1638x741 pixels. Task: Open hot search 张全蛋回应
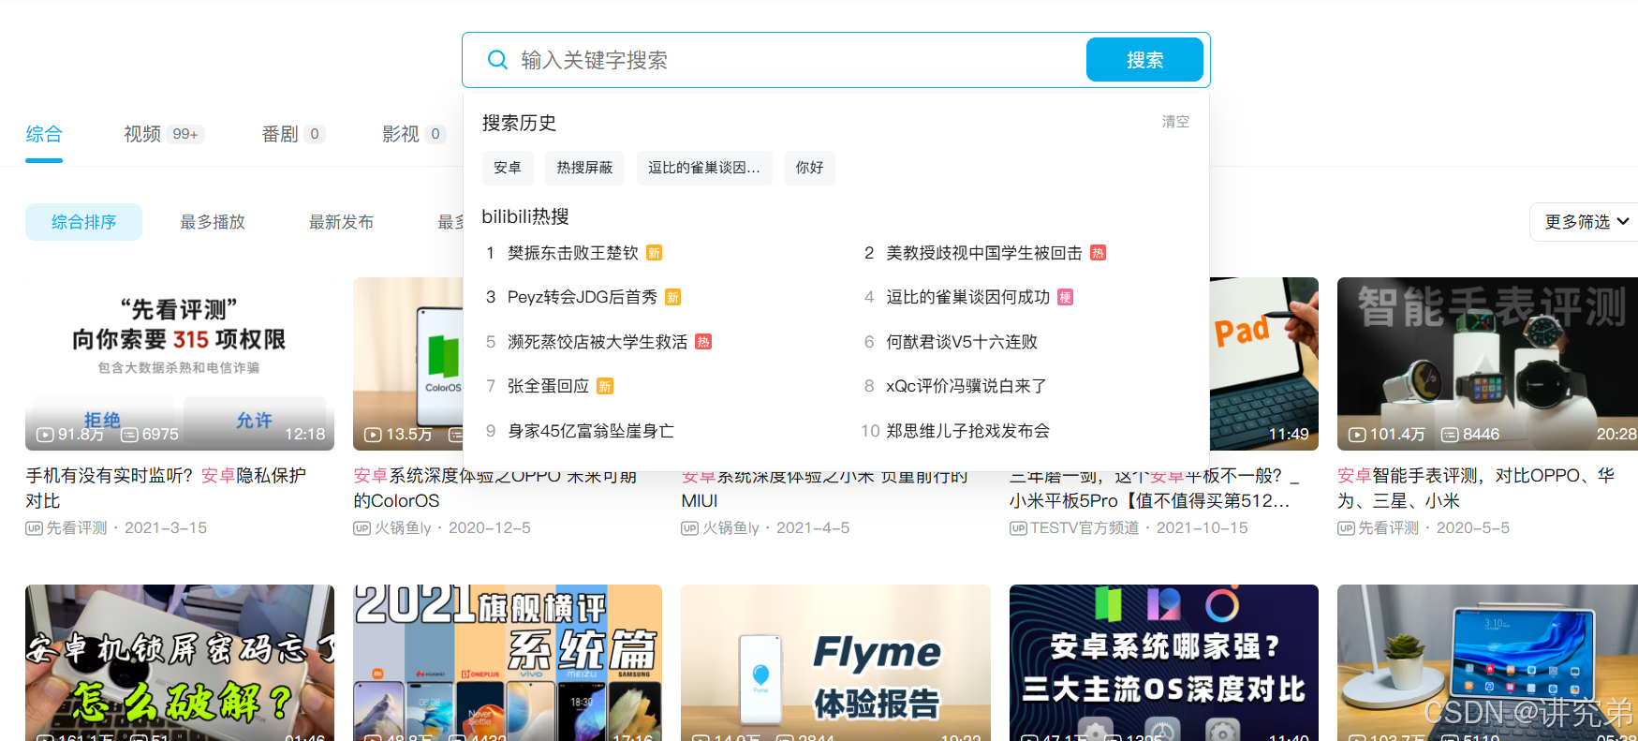pyautogui.click(x=548, y=386)
